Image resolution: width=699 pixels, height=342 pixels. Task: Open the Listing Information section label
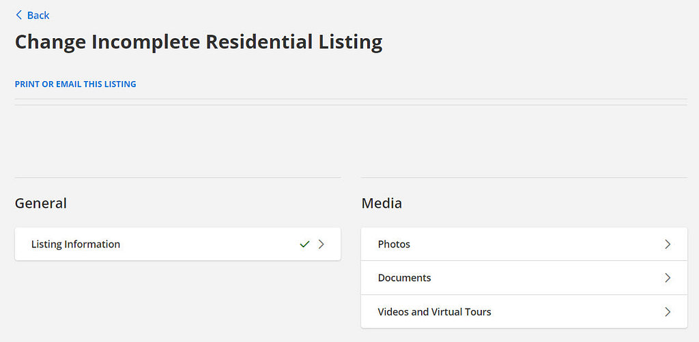click(76, 244)
